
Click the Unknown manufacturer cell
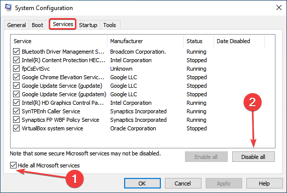(121, 69)
